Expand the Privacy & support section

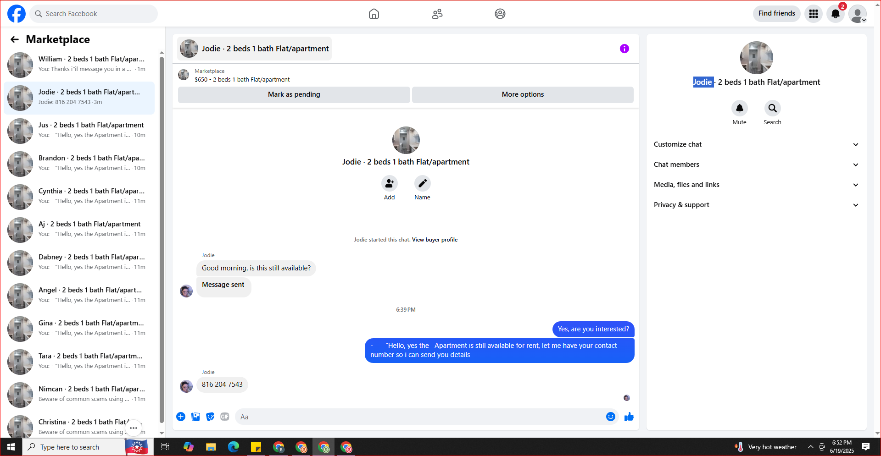tap(757, 205)
